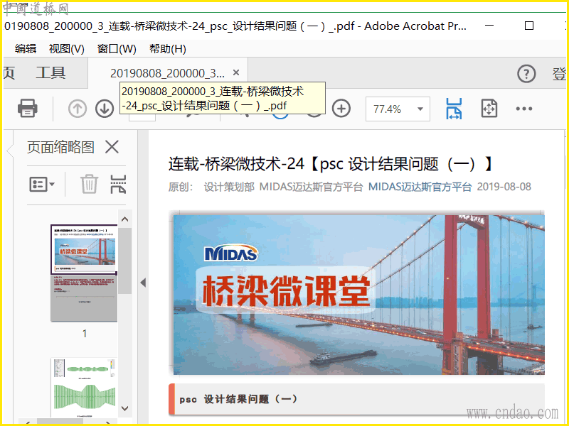
Task: Print the document with the printer icon
Action: pos(28,109)
